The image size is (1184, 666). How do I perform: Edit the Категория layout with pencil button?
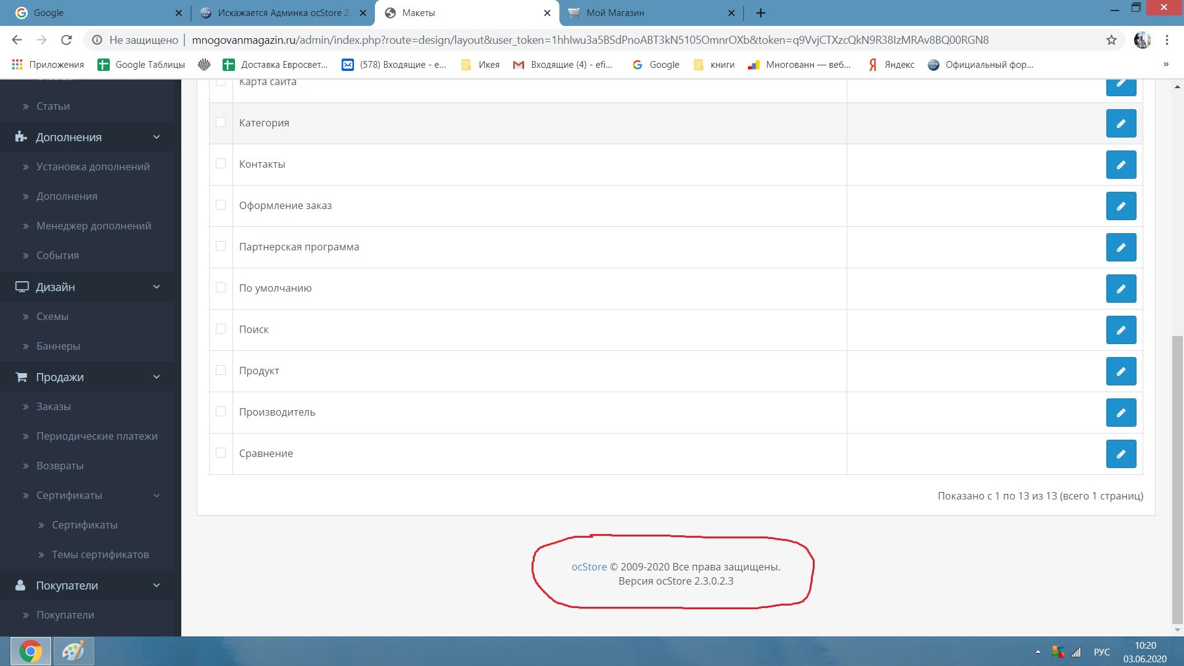tap(1120, 123)
